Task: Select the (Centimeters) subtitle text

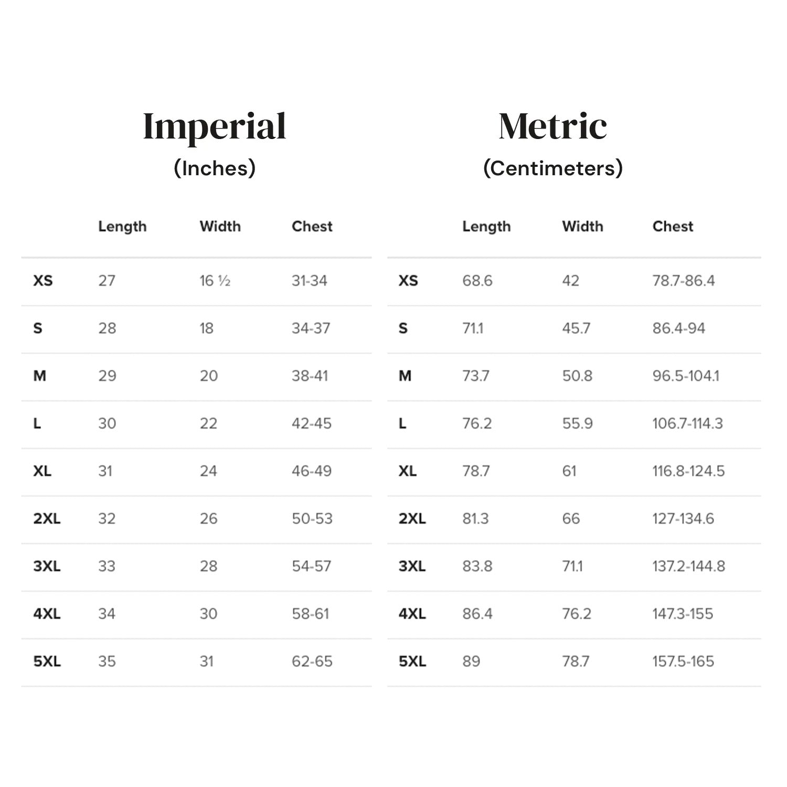Action: pyautogui.click(x=552, y=168)
